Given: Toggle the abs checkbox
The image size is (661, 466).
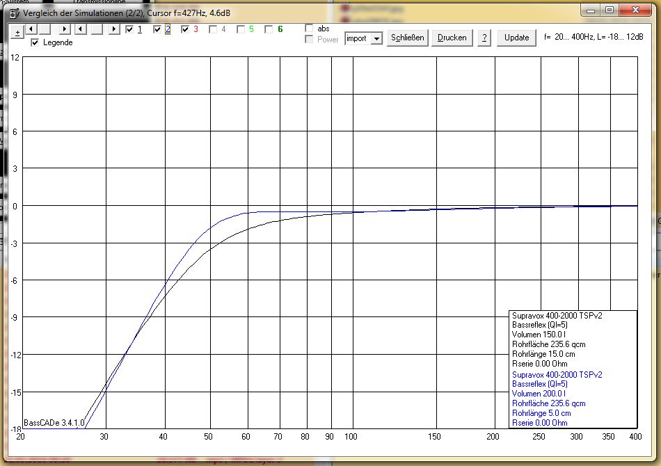Looking at the screenshot, I should tap(309, 29).
